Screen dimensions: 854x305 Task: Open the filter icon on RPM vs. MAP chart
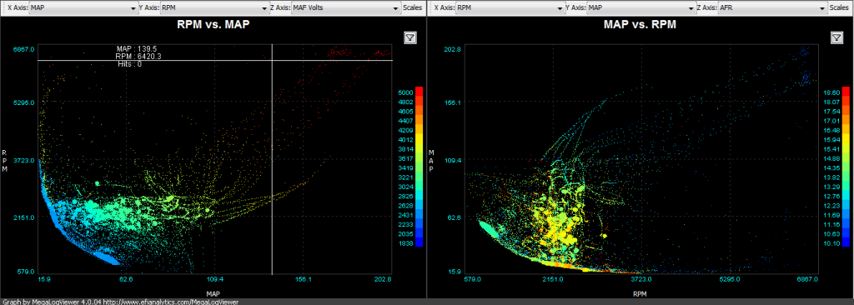tap(410, 37)
